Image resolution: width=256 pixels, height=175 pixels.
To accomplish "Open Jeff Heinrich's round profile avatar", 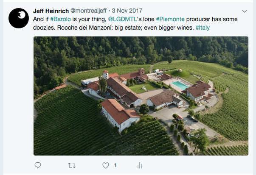I will click(19, 18).
